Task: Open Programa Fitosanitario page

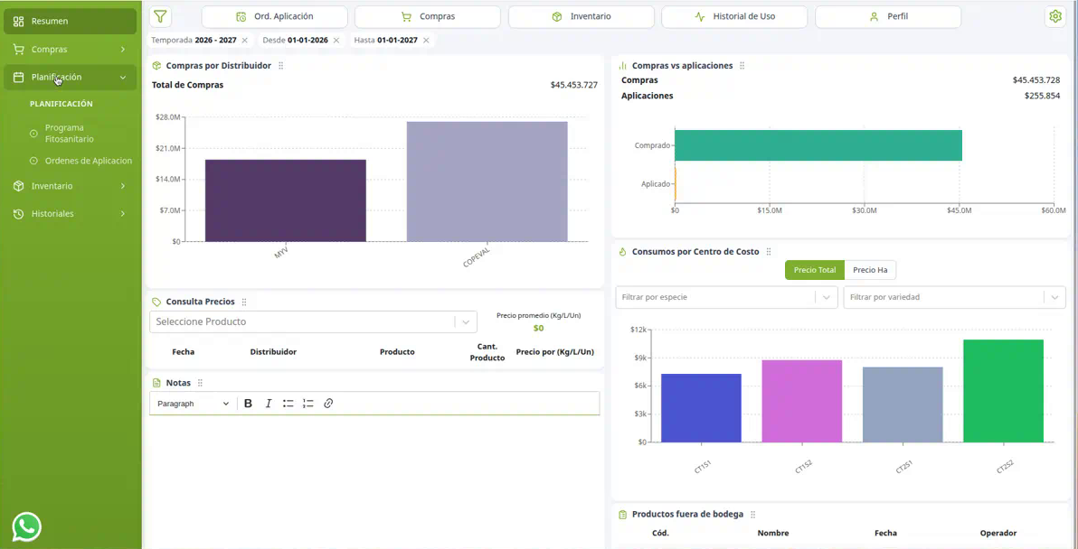Action: (x=81, y=133)
